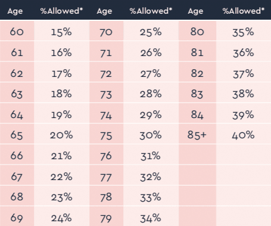The height and width of the screenshot is (226, 271).
Task: Click the last %Allowed* column header
Action: tap(244, 11)
